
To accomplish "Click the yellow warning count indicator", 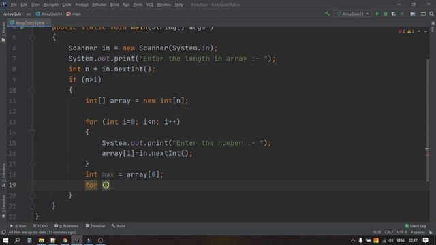I will [411, 31].
